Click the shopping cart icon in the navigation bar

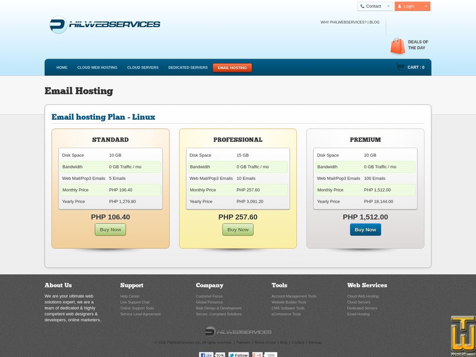coord(400,67)
